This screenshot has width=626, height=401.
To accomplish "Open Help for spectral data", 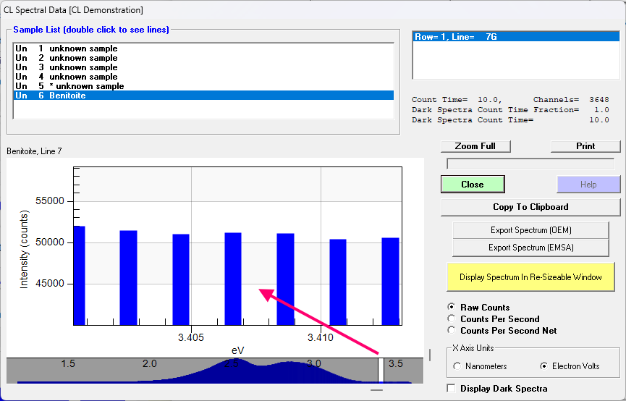I will coord(588,185).
